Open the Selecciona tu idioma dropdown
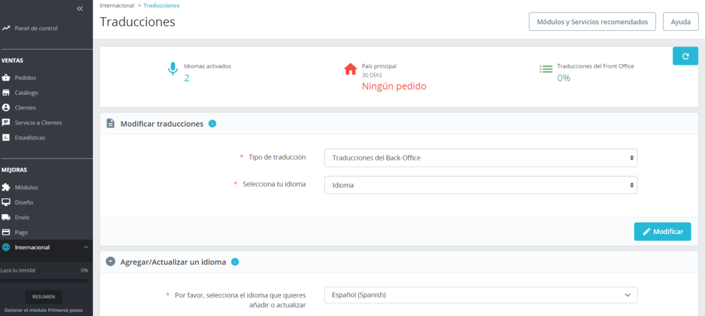The height and width of the screenshot is (316, 705). coord(481,185)
